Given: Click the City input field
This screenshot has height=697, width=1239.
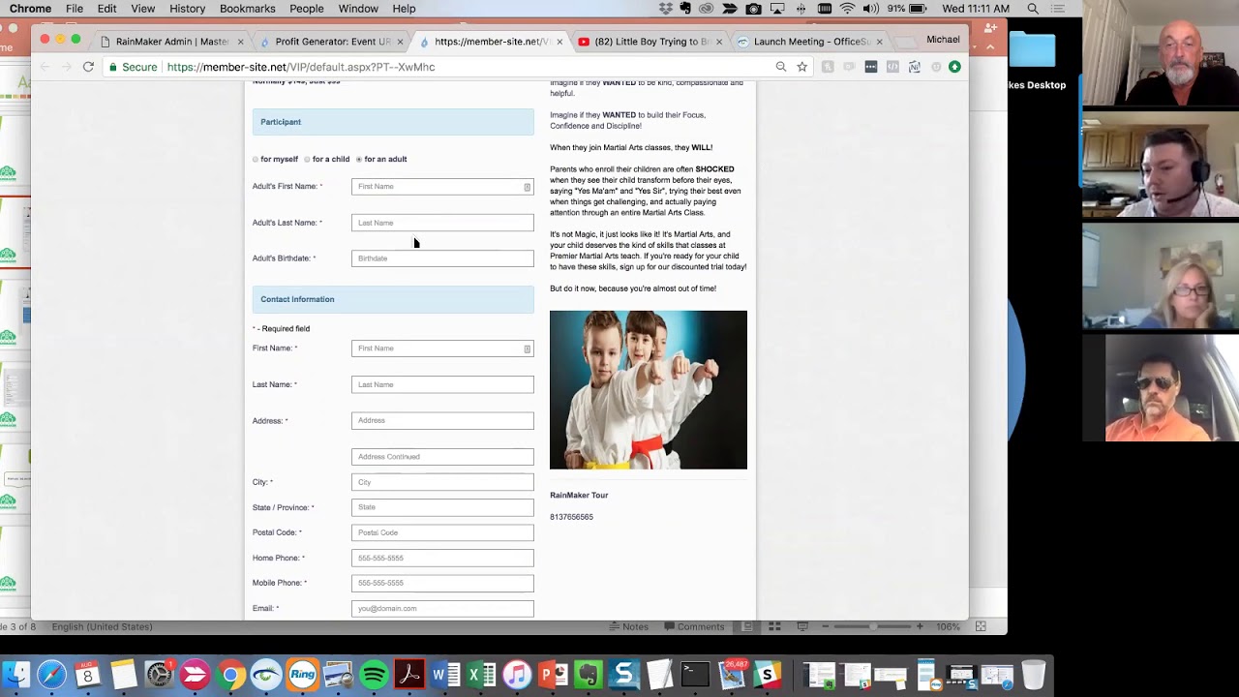Looking at the screenshot, I should tap(442, 482).
